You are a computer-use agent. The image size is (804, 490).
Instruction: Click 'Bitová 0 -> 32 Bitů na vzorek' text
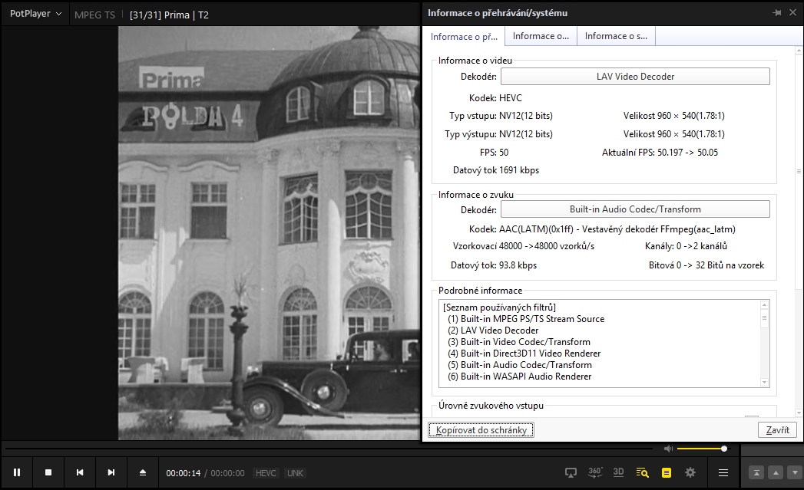point(706,265)
